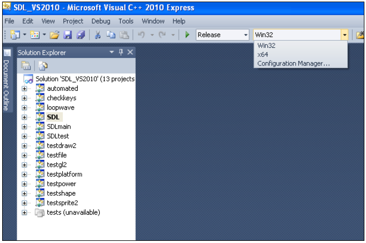The height and width of the screenshot is (243, 366).
Task: Expand the testpower project node
Action: coord(24,184)
